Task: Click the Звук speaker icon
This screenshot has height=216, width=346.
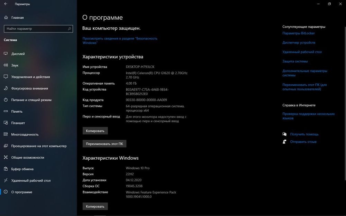Action: (6, 65)
